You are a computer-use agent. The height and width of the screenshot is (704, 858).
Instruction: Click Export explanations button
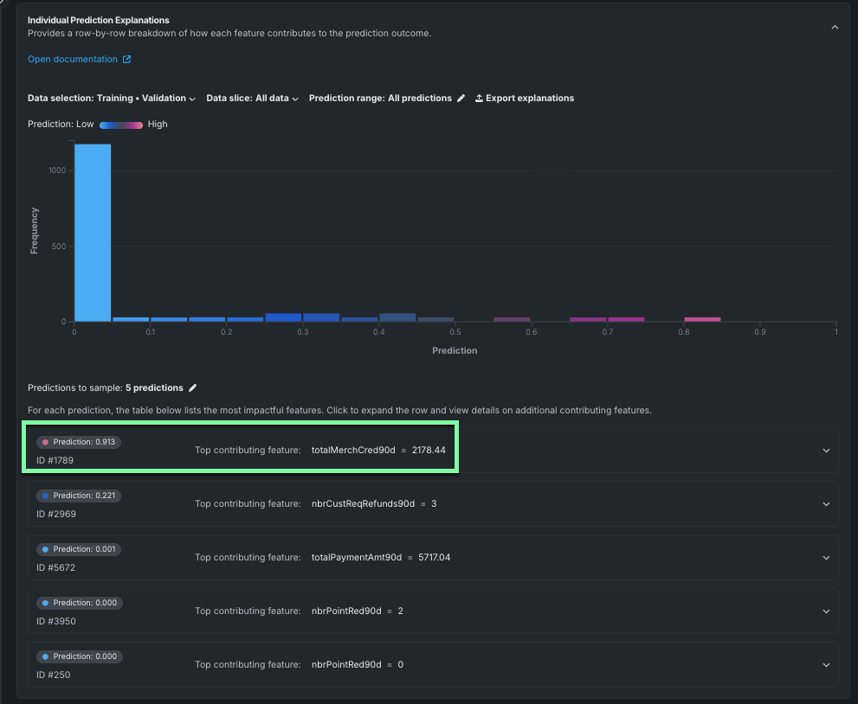tap(529, 99)
